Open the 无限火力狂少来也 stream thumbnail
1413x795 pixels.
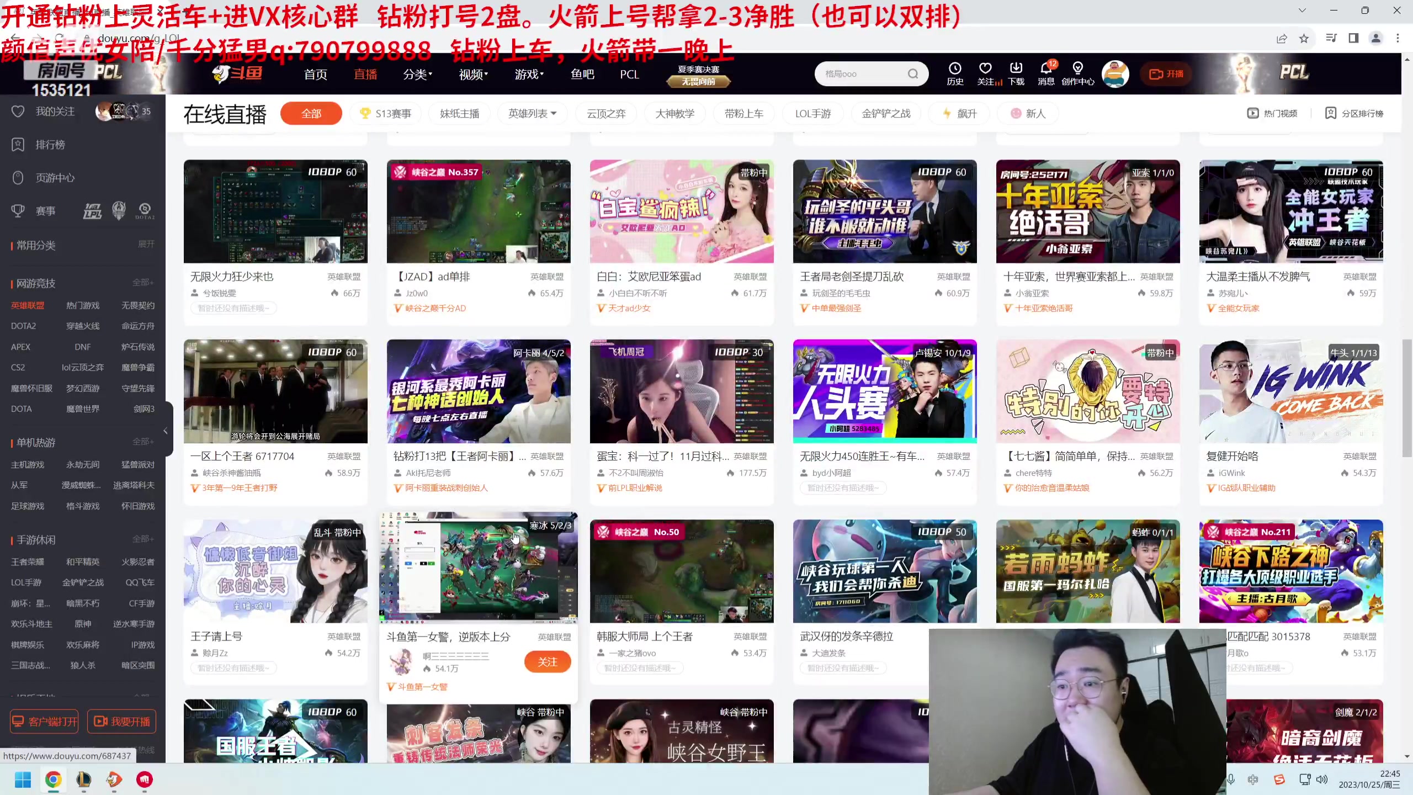[x=275, y=211]
